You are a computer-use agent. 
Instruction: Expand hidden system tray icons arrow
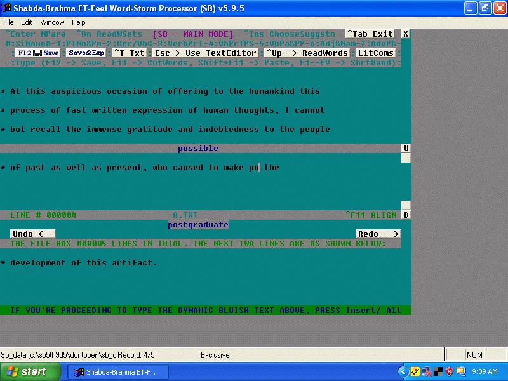pos(403,371)
